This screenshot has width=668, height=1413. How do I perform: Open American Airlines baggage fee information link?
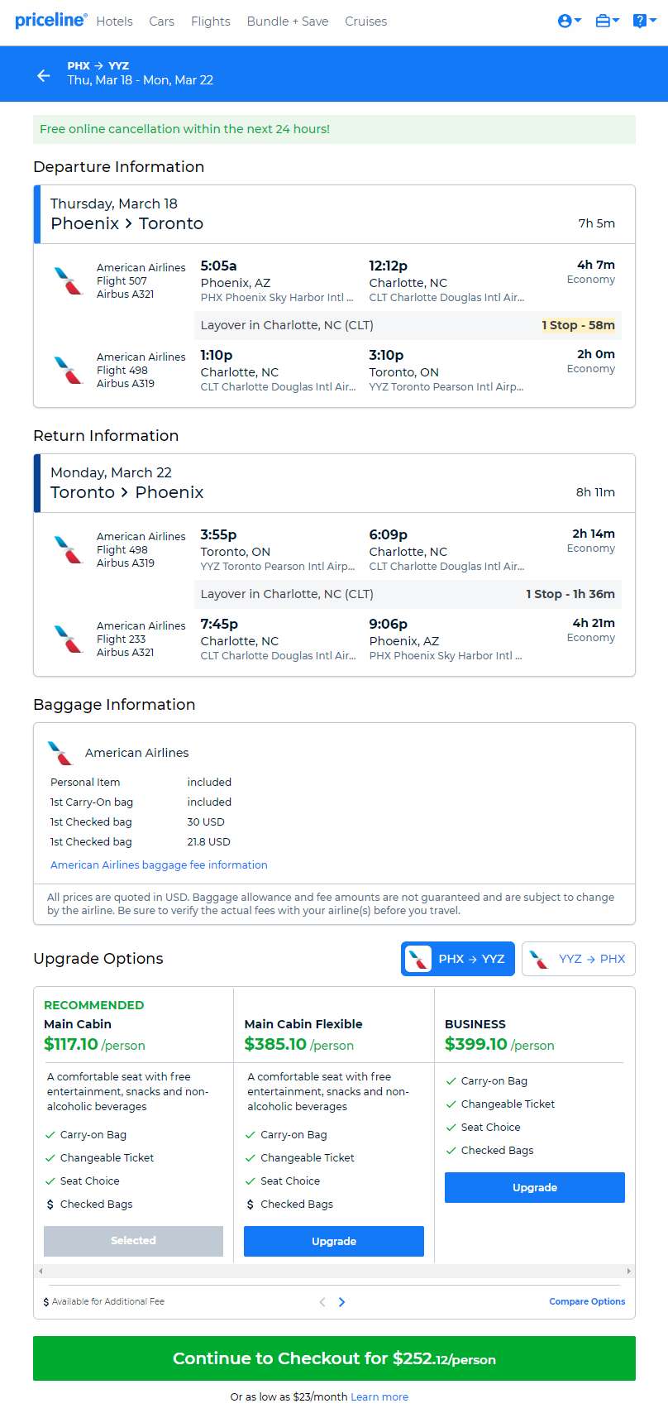pos(159,865)
